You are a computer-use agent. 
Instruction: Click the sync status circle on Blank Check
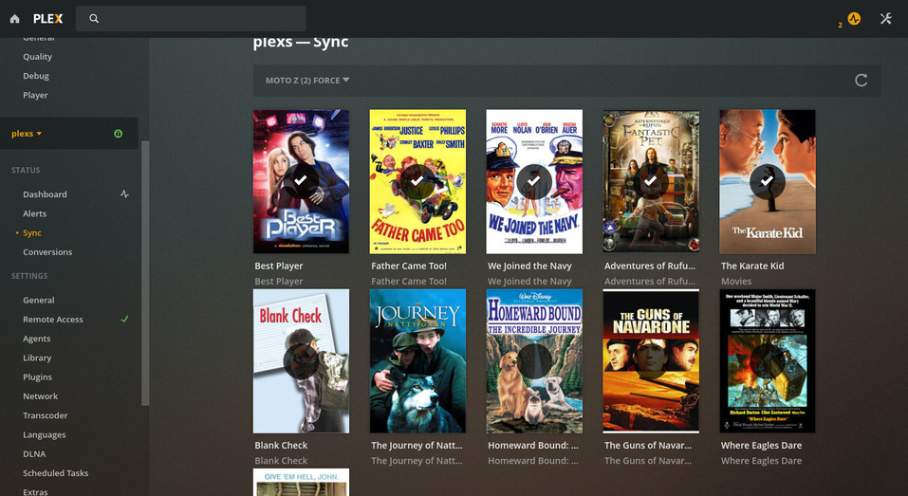301,361
